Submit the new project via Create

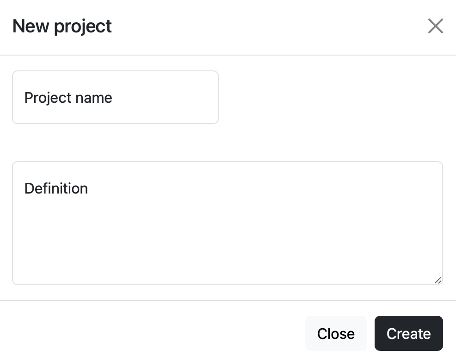pos(409,333)
